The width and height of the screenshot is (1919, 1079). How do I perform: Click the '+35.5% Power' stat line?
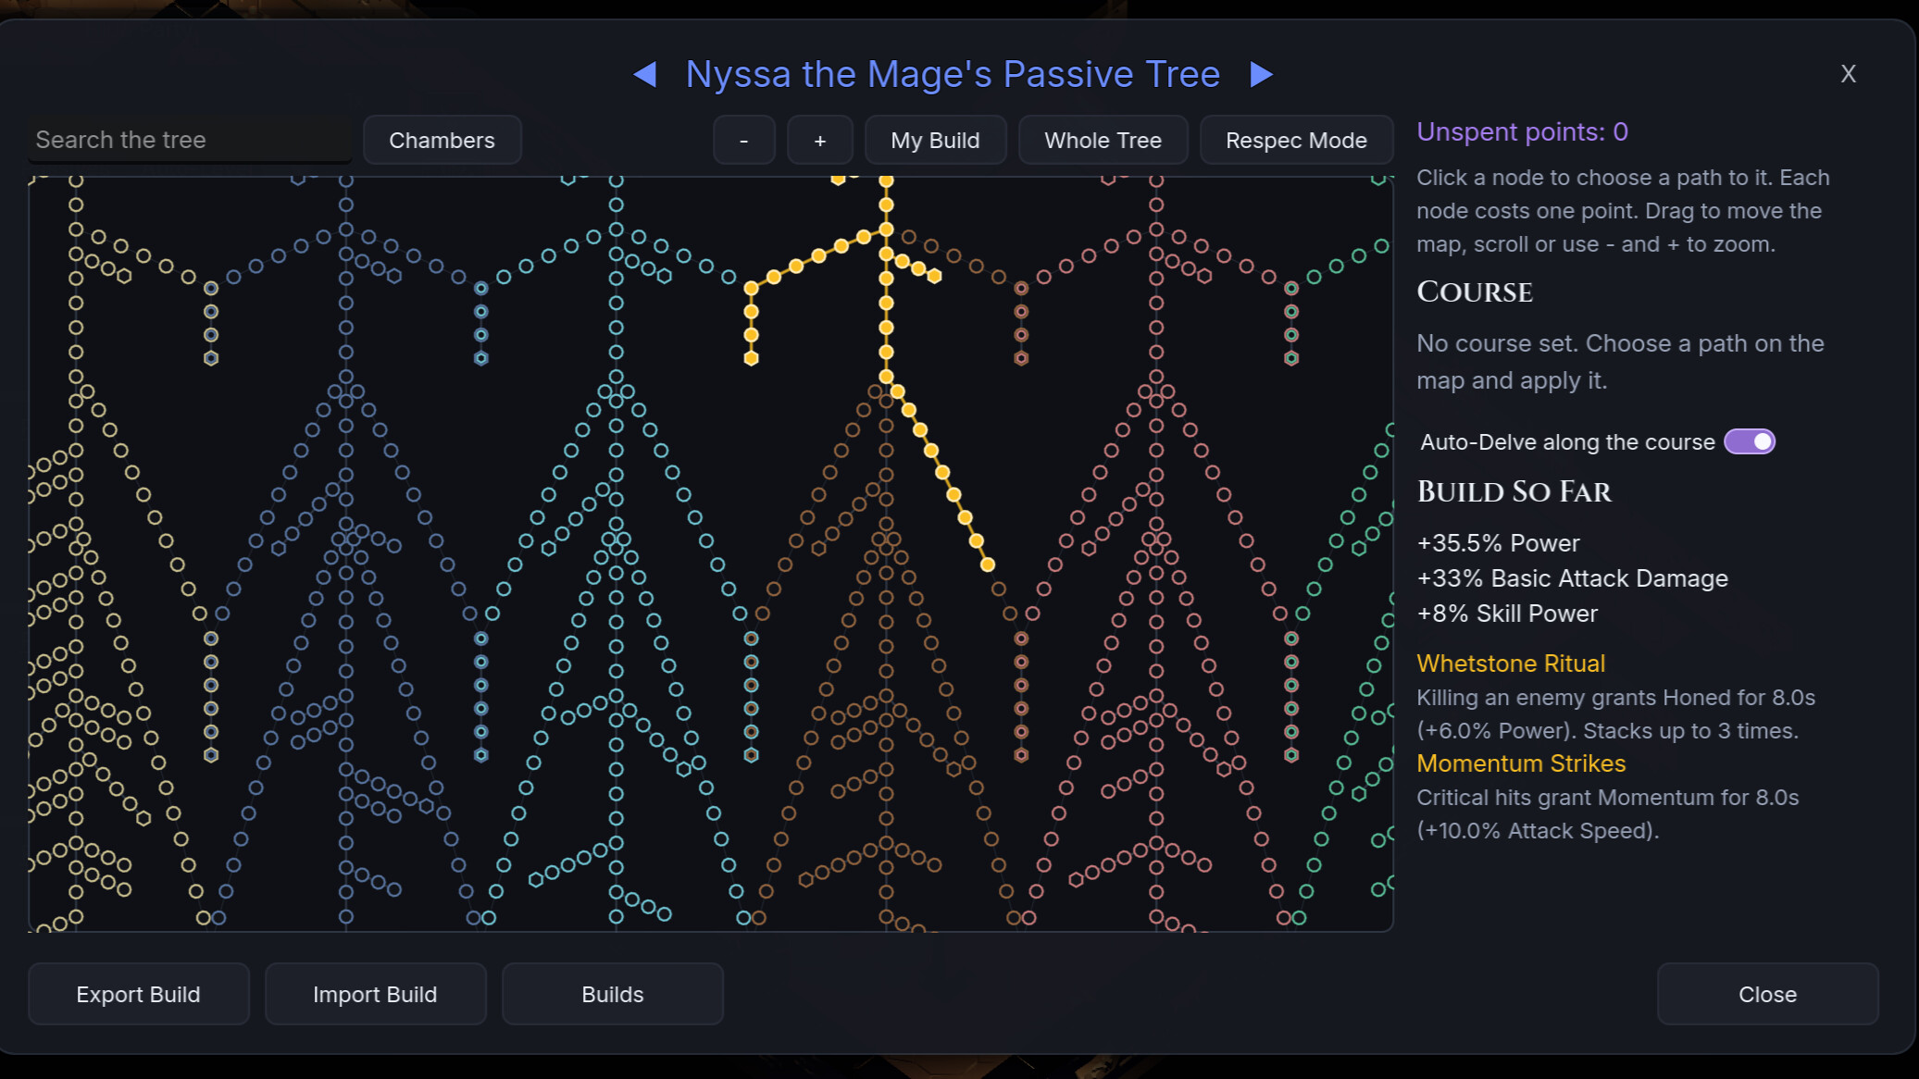[1498, 543]
